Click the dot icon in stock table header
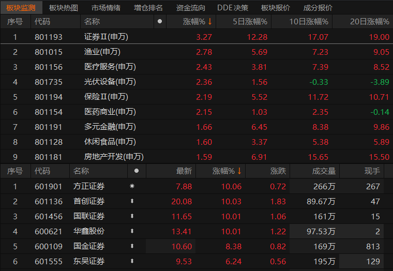This screenshot has height=271, width=393. click(137, 171)
